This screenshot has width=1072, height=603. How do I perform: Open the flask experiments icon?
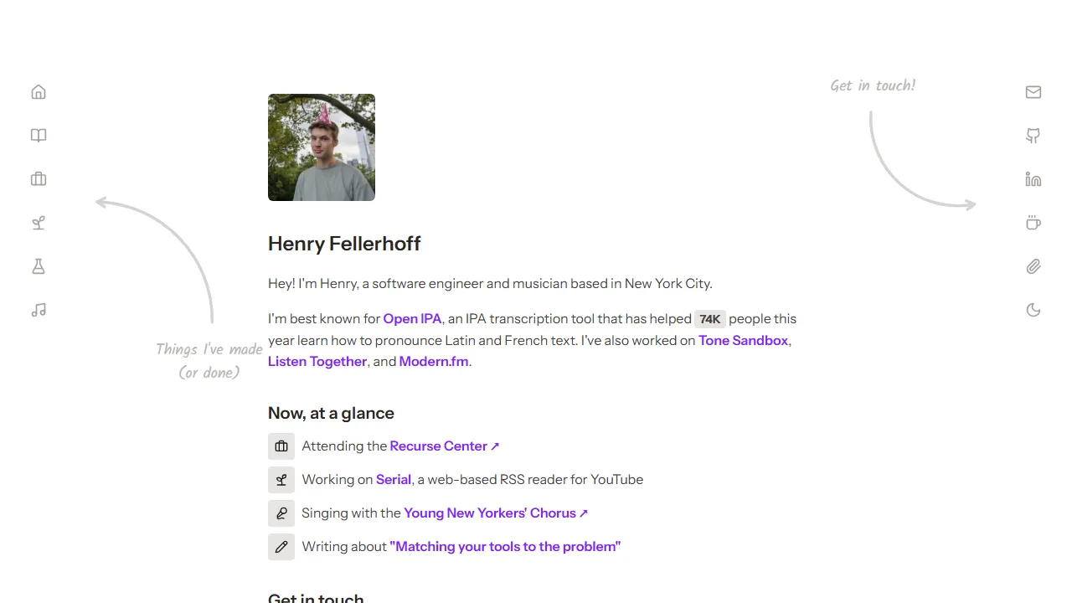(38, 266)
